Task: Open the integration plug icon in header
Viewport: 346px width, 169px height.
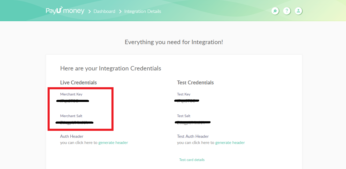Action: (275, 11)
